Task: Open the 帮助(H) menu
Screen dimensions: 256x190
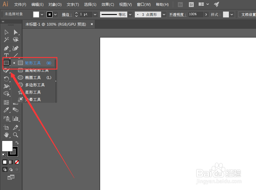Action: tap(162, 5)
